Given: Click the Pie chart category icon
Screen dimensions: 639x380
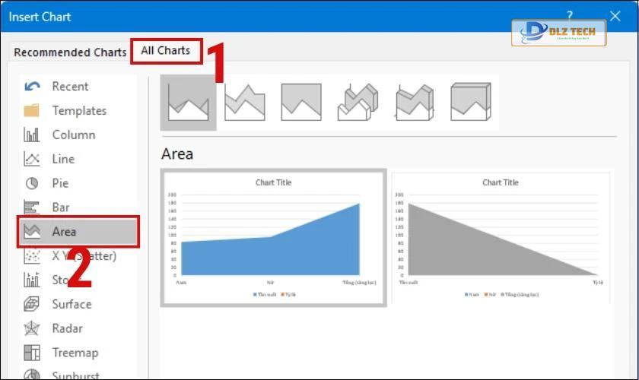Looking at the screenshot, I should [32, 183].
